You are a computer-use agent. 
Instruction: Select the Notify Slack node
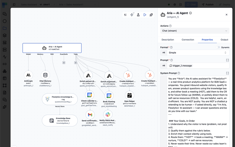108,114
